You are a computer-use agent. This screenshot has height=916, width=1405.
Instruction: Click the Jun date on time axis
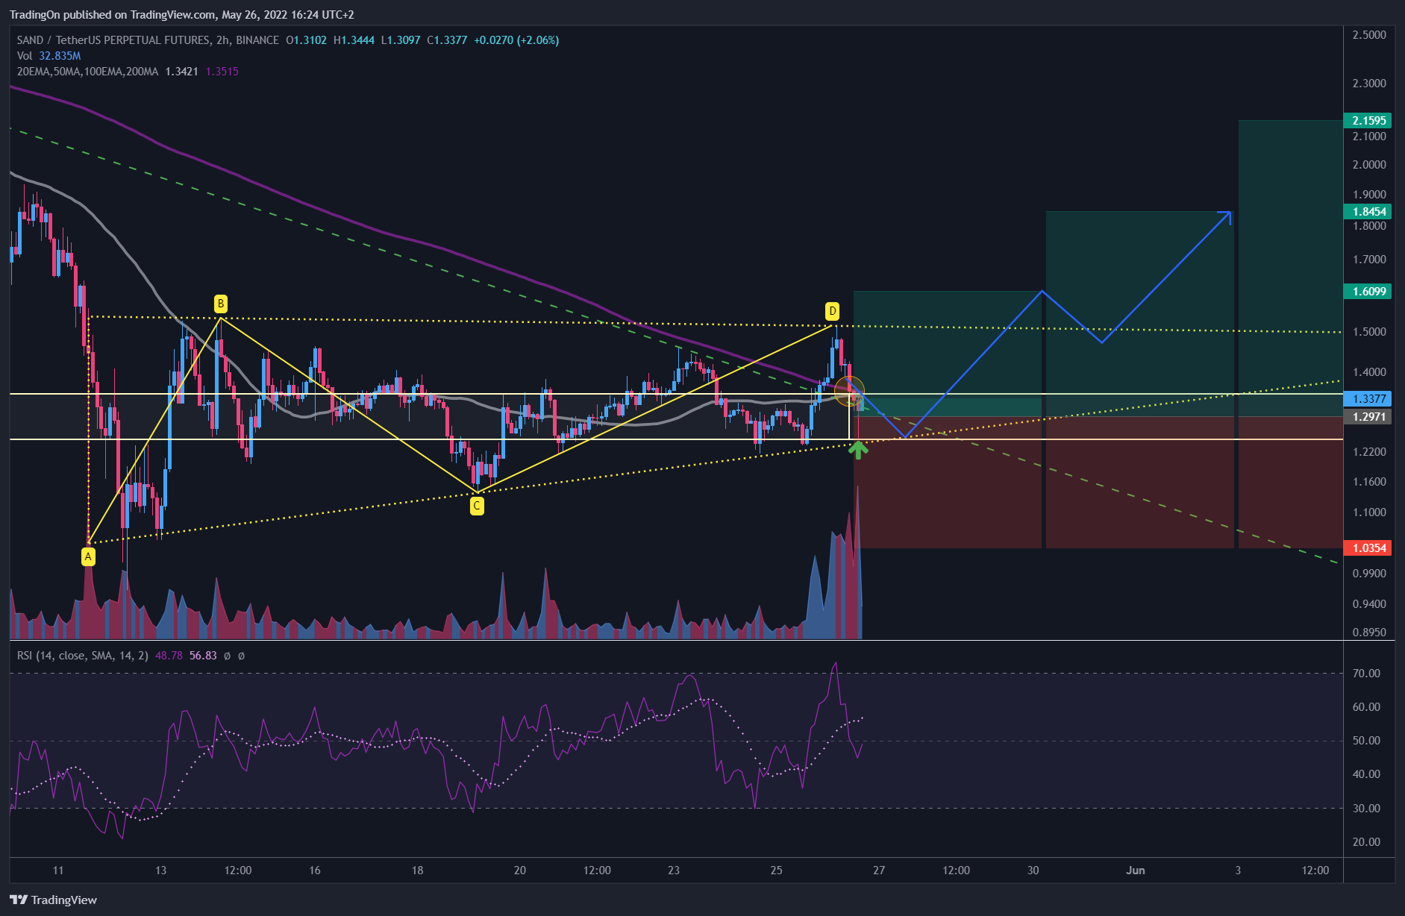click(x=1135, y=870)
